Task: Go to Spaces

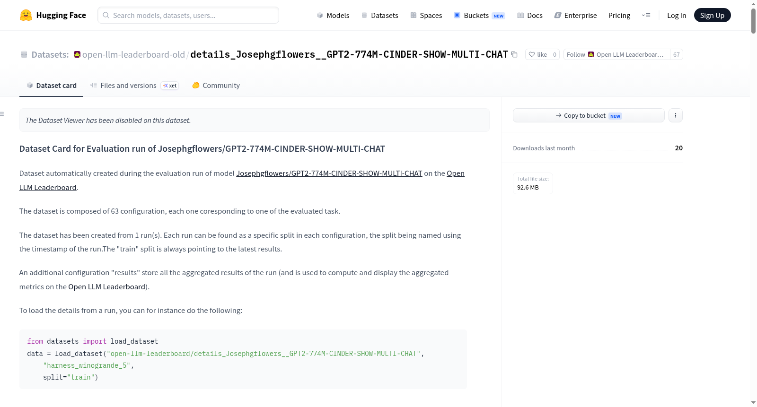Action: coord(426,15)
